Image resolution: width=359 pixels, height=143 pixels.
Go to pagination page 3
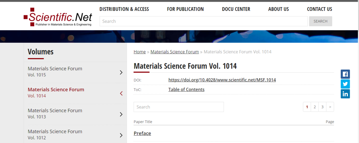(322, 107)
